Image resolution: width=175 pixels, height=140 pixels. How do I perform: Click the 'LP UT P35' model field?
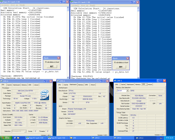80,93
